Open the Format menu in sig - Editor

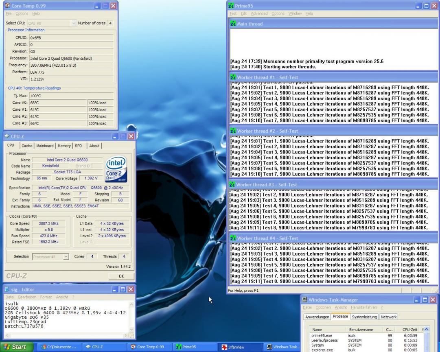[46, 297]
